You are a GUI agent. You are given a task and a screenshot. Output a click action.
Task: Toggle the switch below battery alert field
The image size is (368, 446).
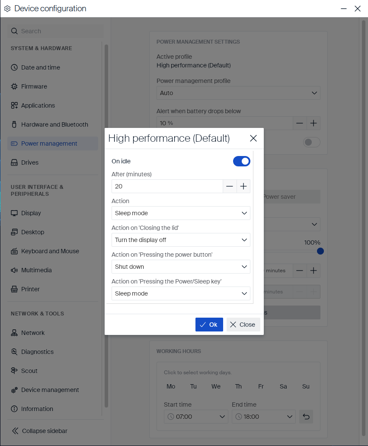tap(312, 142)
